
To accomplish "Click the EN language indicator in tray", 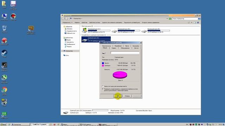I will (187, 125).
